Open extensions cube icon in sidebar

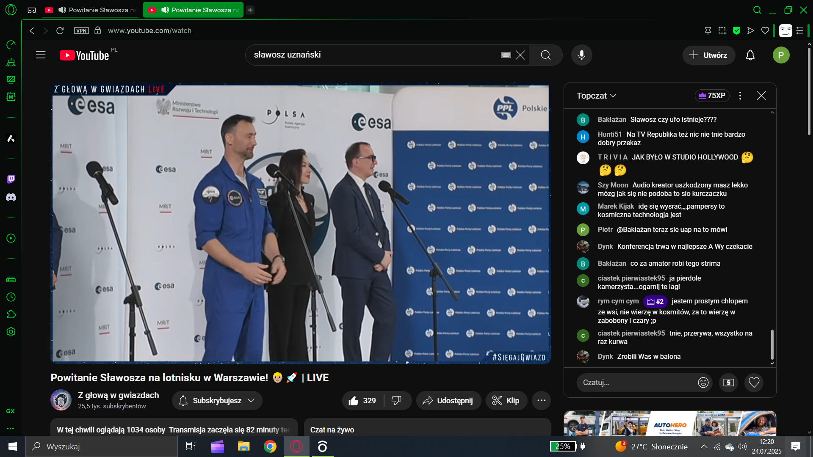(11, 314)
